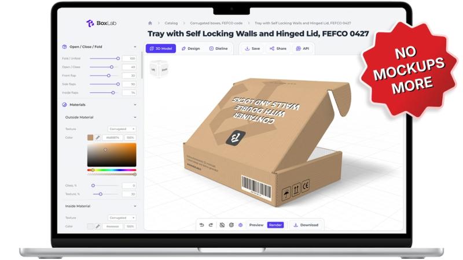Switch to the Dieline tab

coord(218,49)
